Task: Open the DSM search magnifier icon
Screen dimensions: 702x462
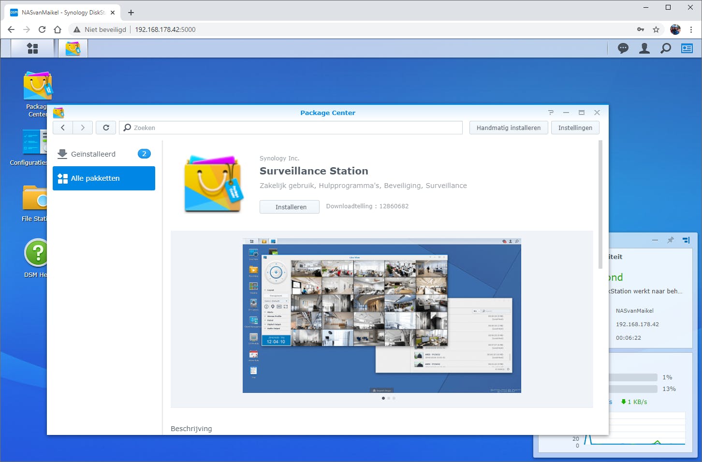Action: pos(666,48)
